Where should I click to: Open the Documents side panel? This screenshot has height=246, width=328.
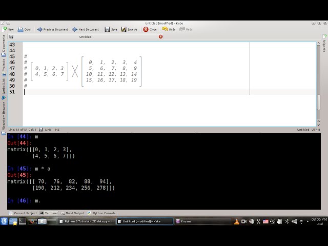[x=4, y=46]
